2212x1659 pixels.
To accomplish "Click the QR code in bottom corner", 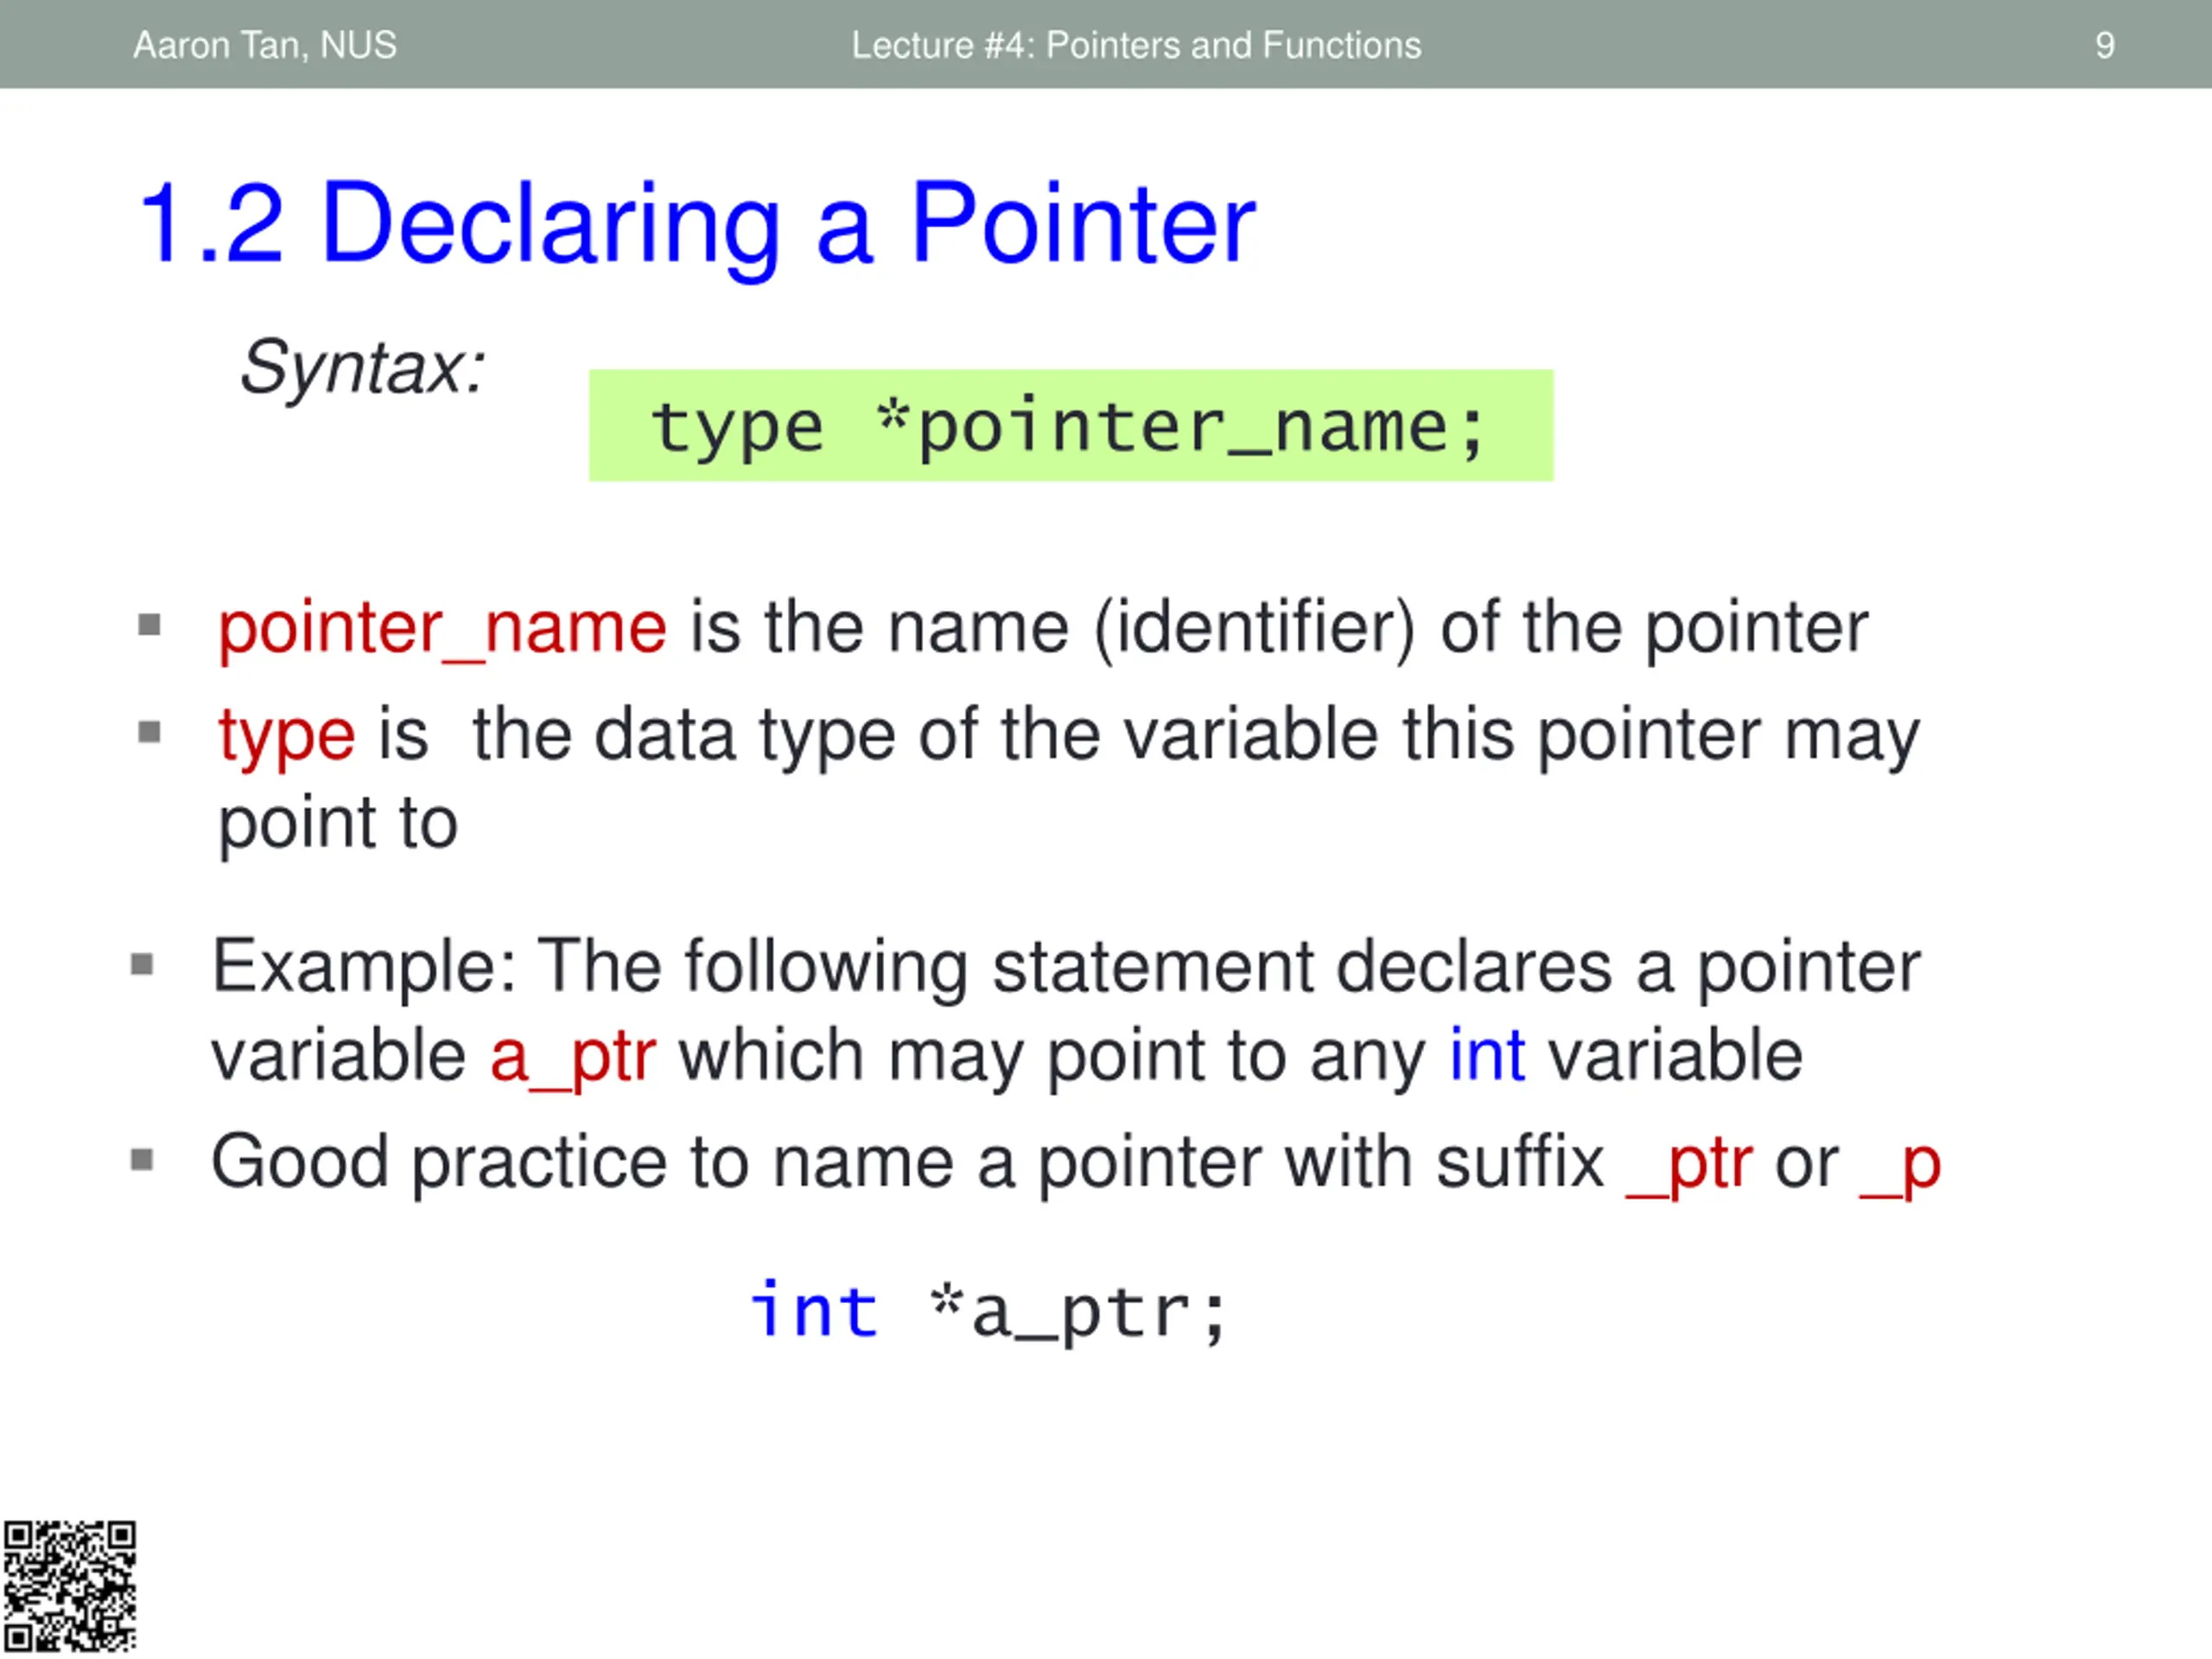I will 69,1586.
